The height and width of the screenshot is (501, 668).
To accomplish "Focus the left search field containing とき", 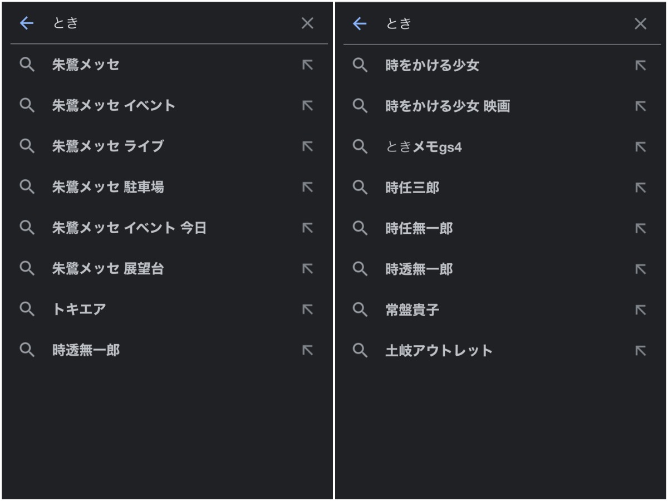I will 167,23.
